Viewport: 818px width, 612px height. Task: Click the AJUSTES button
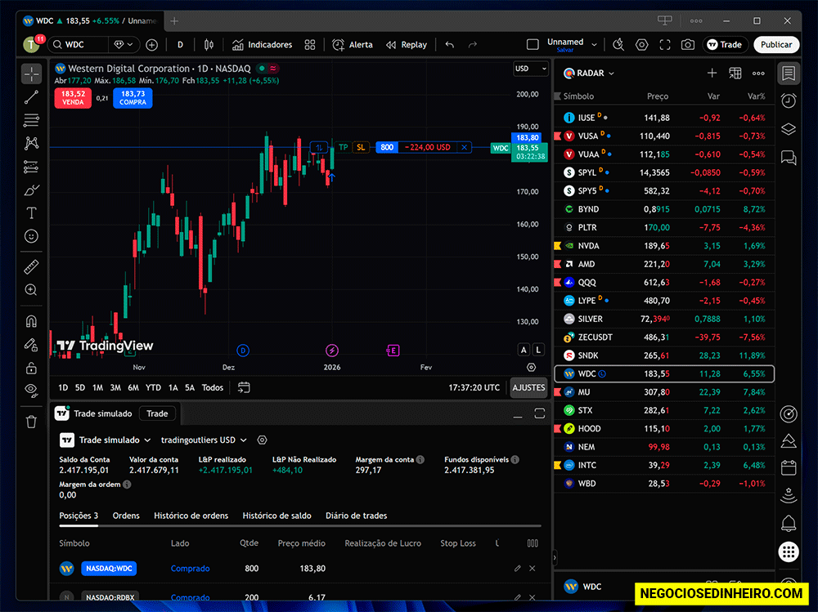click(528, 388)
